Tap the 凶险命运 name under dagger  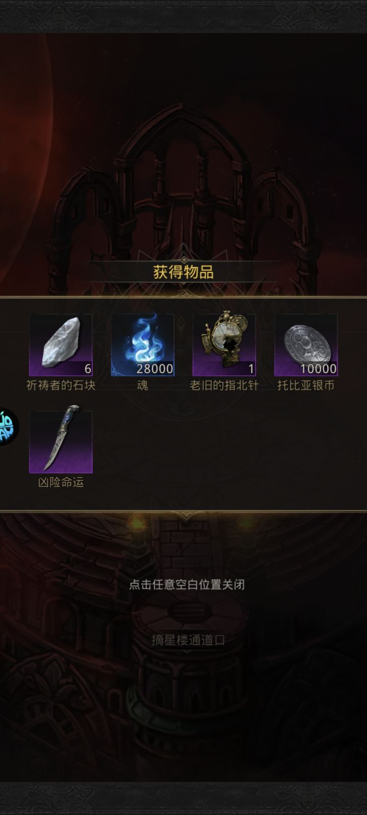61,482
